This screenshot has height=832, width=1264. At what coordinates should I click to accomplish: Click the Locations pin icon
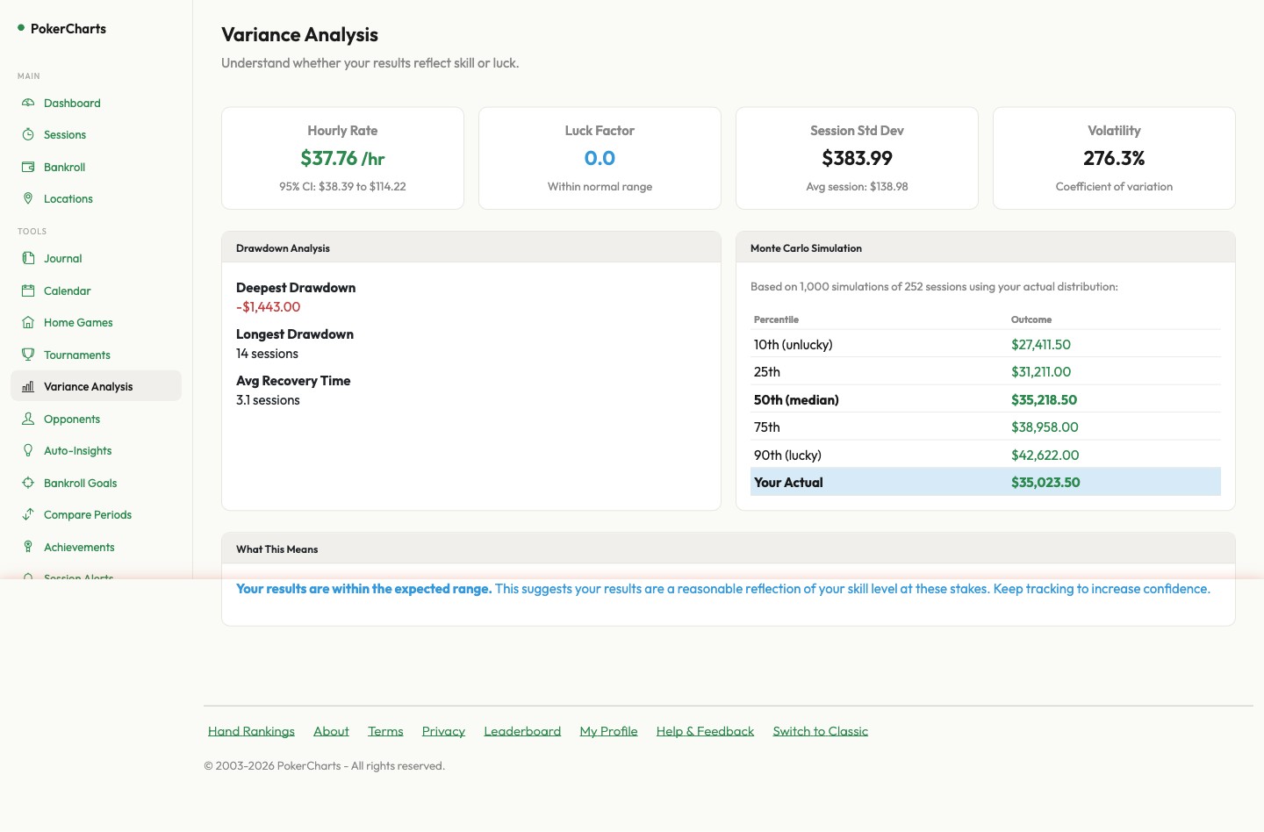28,198
